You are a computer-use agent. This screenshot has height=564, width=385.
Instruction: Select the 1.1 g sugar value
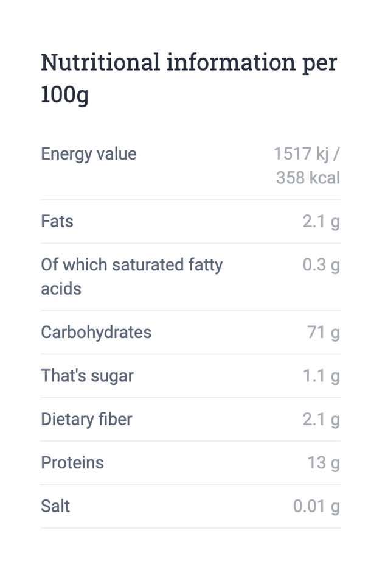tap(321, 376)
